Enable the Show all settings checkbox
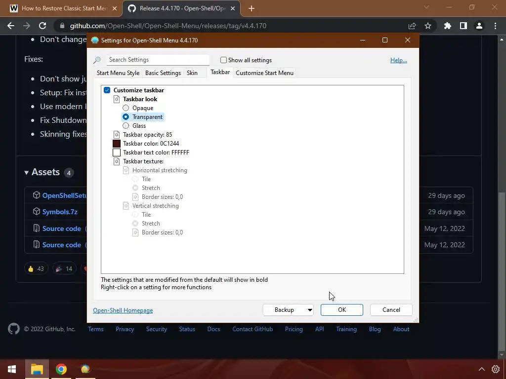The image size is (506, 379). (223, 60)
